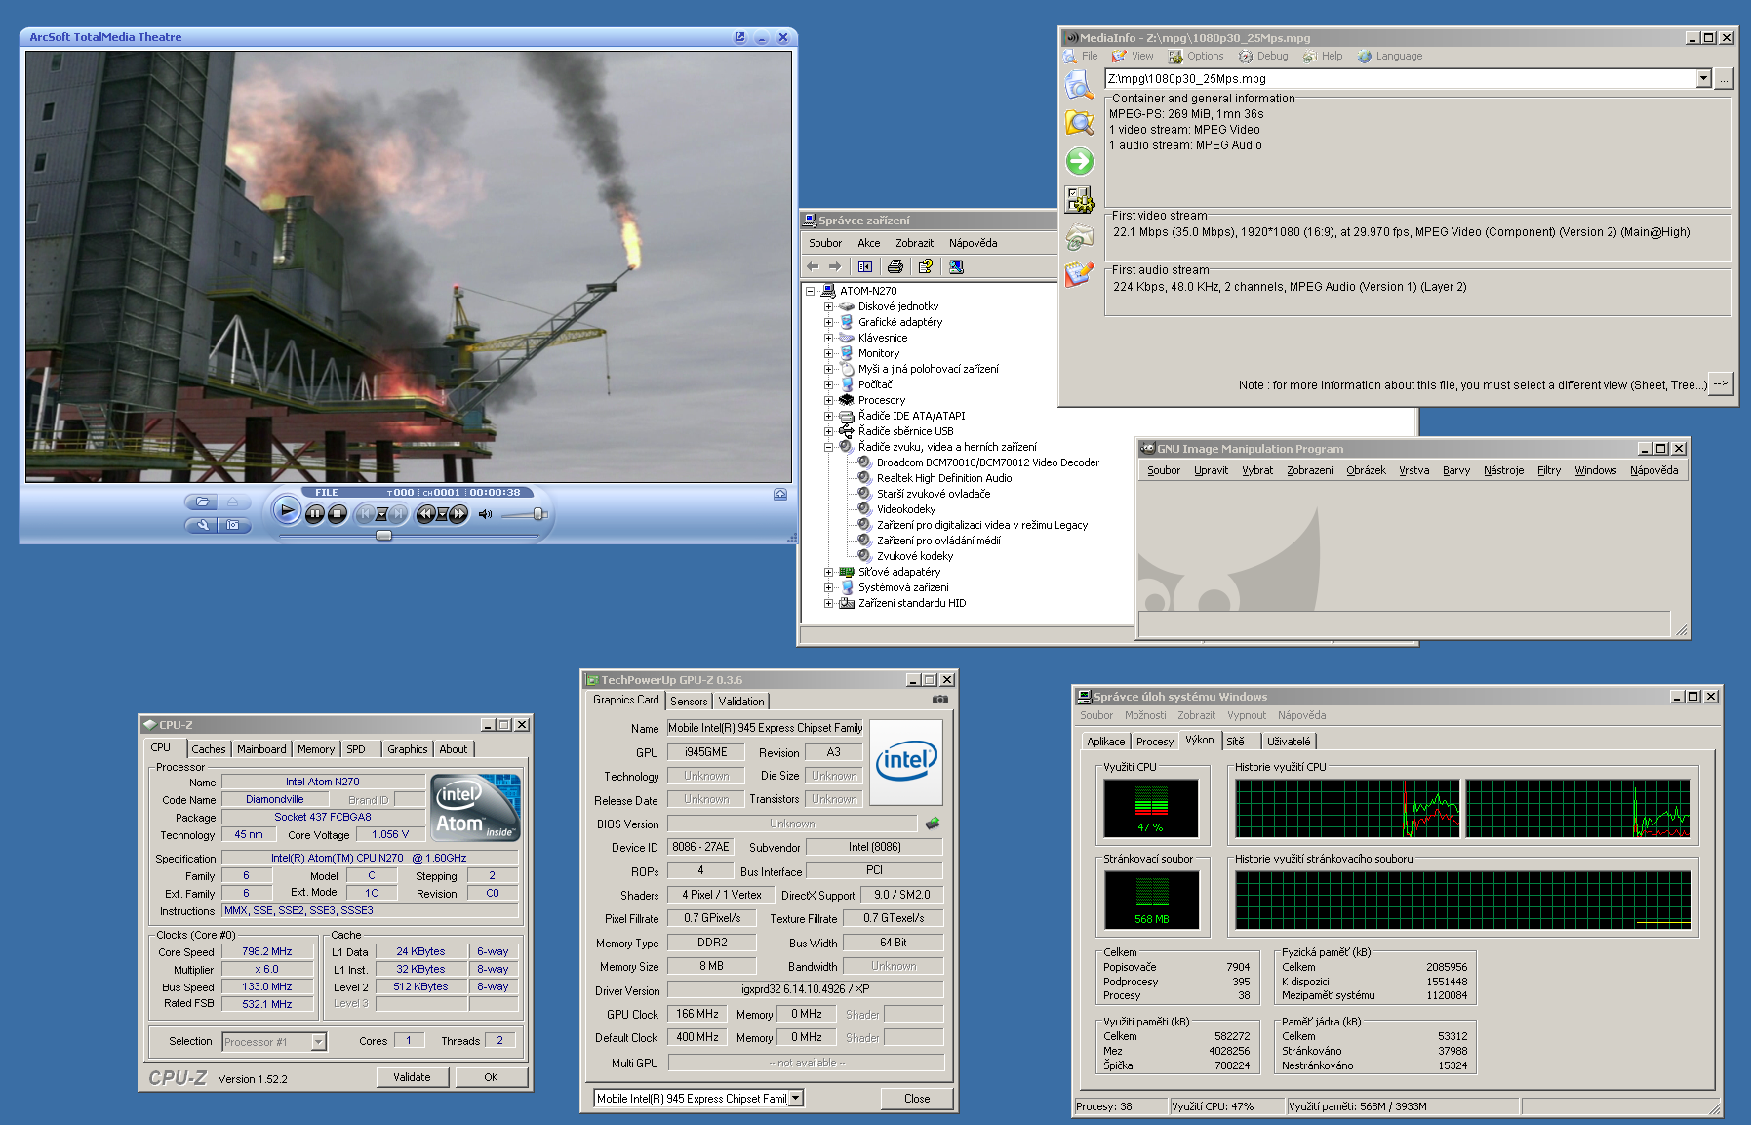Click the Play button in TotalMedia Theatre
This screenshot has height=1125, width=1751.
point(286,510)
